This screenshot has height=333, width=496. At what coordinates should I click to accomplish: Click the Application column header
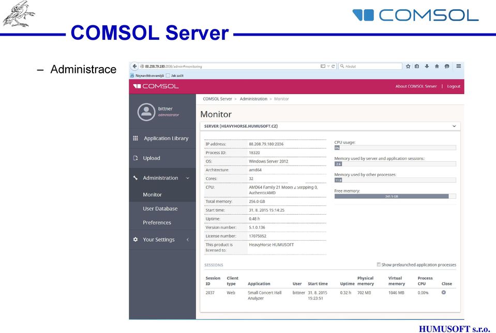(259, 284)
